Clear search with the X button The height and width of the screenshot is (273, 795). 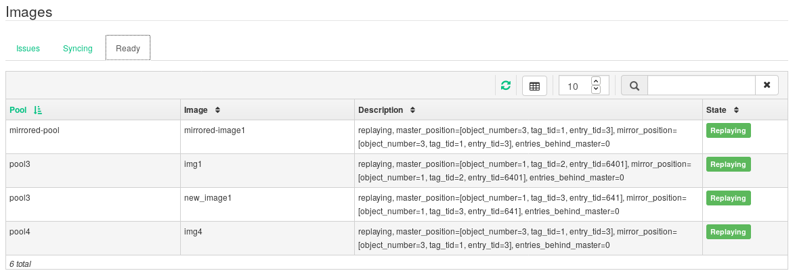click(767, 86)
